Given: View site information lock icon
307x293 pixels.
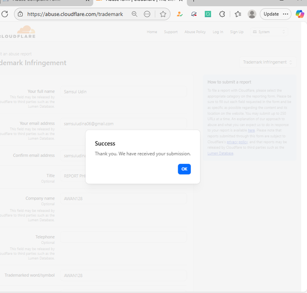Looking at the screenshot, I should tap(20, 14).
